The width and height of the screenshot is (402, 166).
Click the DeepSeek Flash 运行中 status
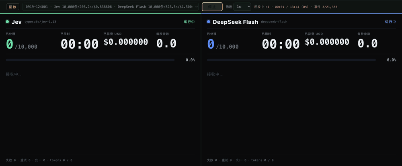click(x=390, y=22)
